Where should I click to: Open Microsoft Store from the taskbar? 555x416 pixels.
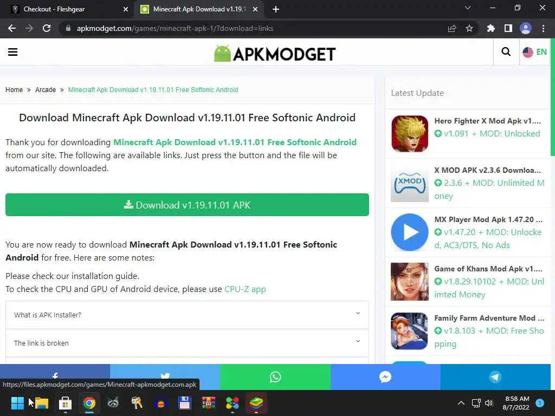(x=65, y=403)
